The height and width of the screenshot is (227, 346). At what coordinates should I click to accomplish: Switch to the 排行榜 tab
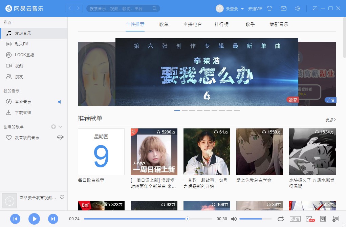pos(221,24)
